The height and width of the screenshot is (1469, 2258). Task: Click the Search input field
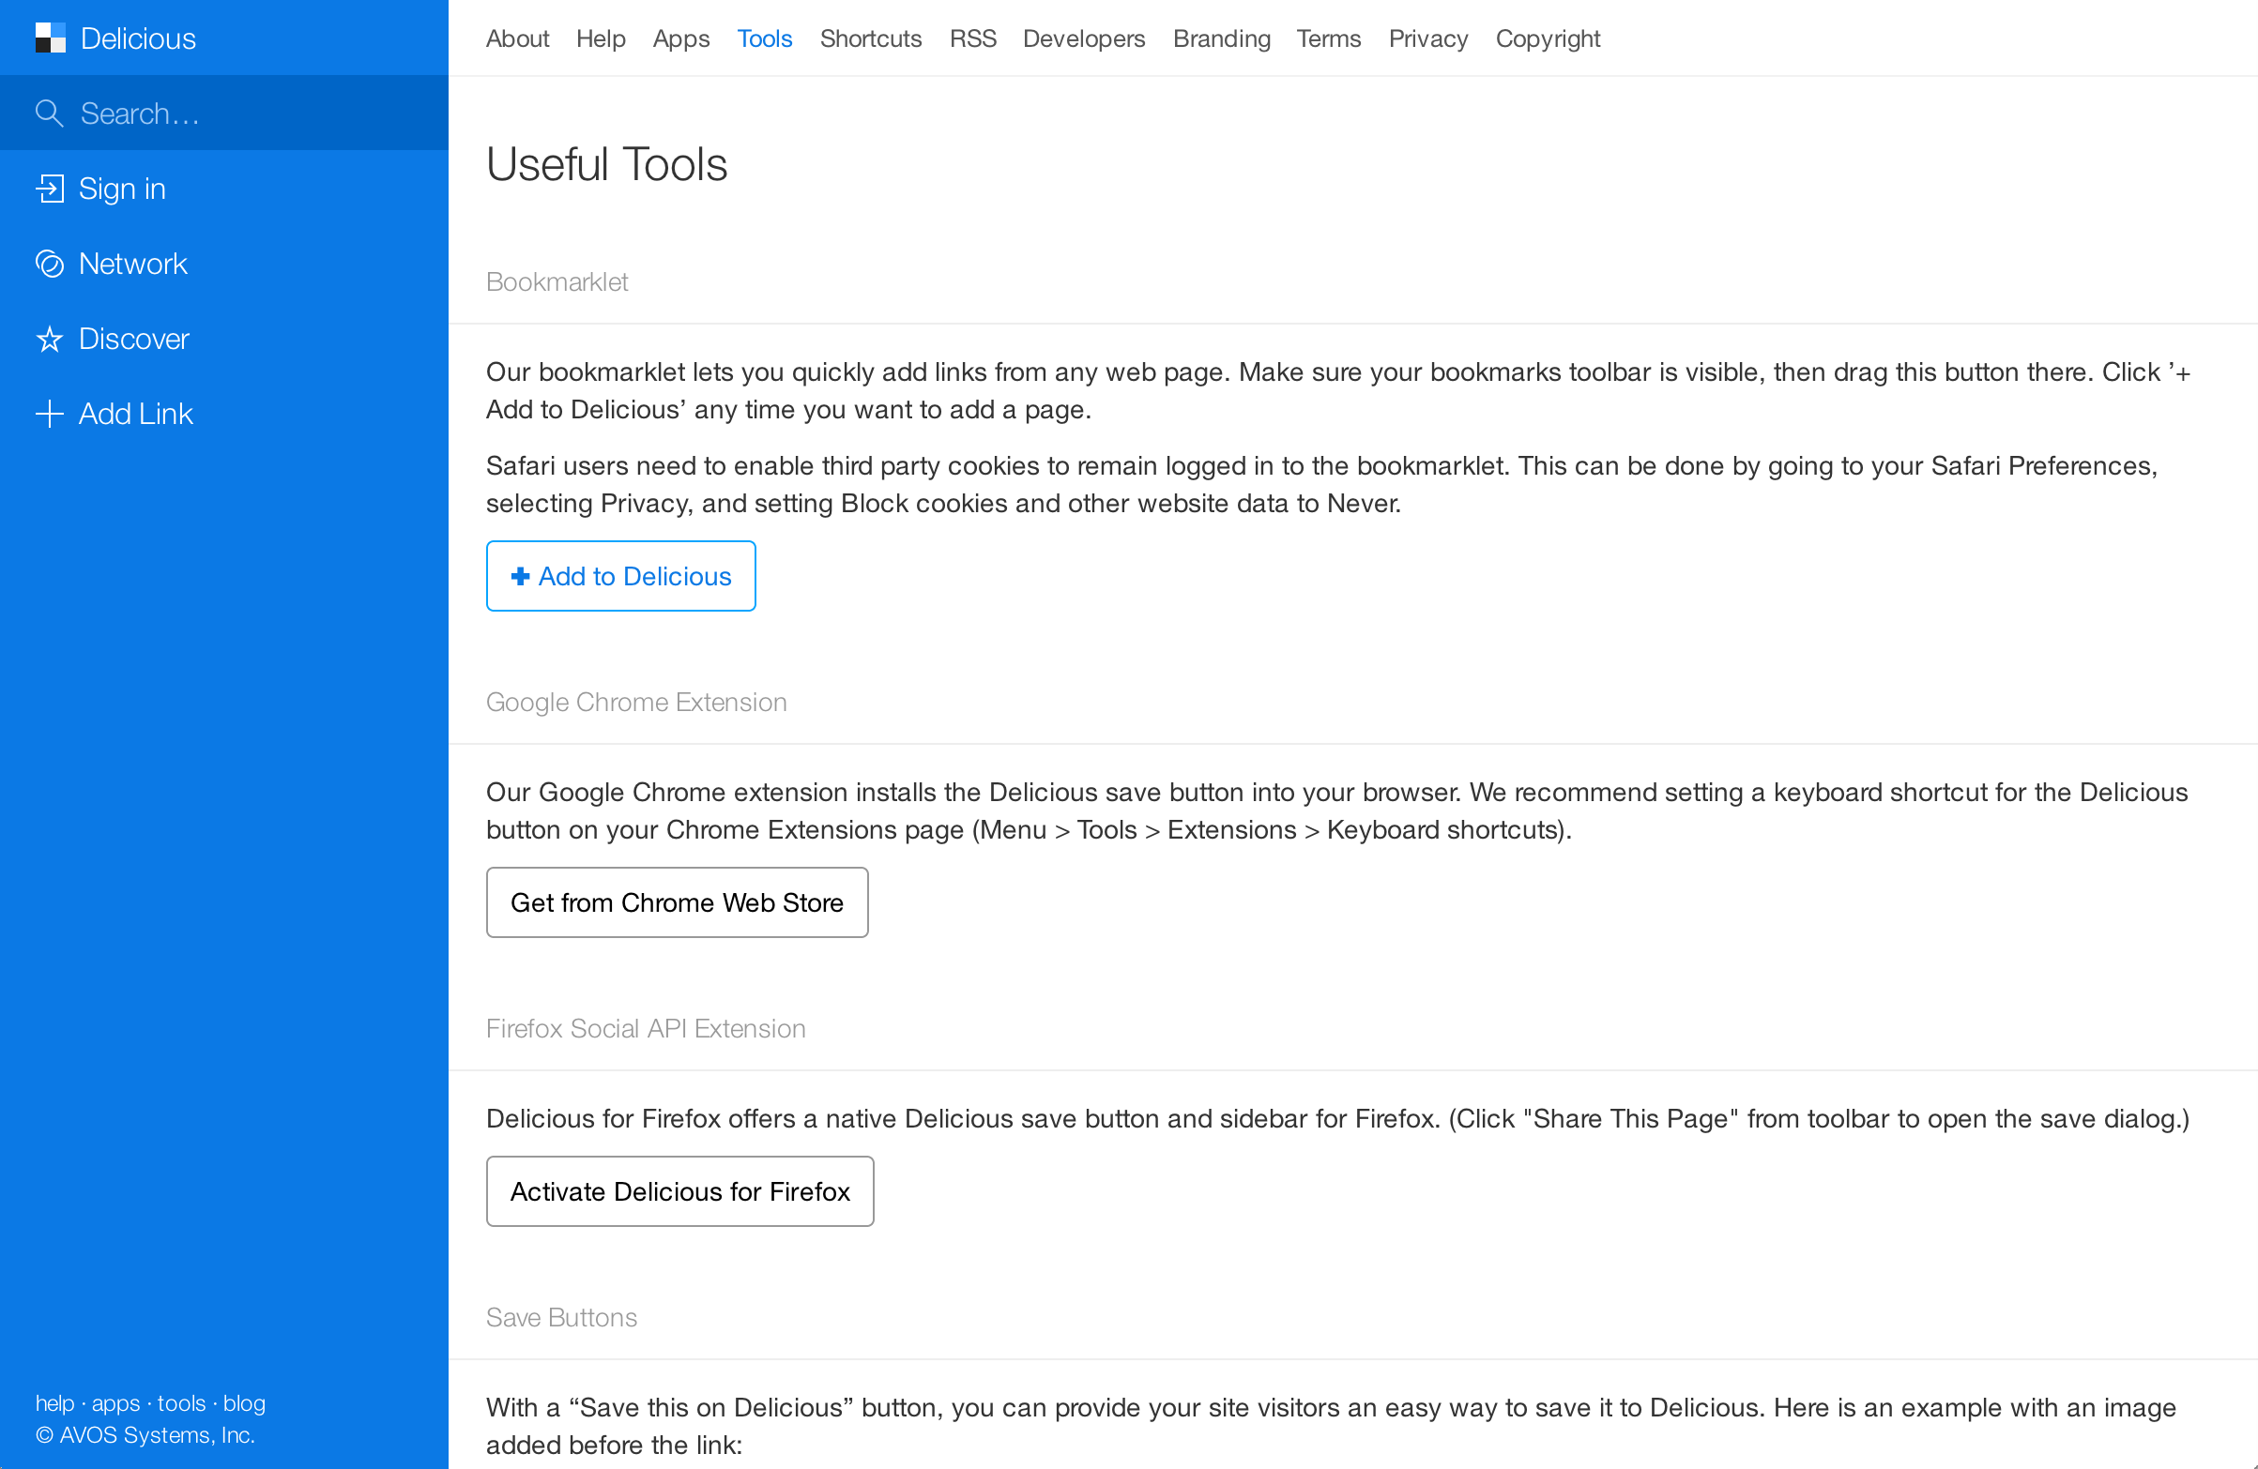225,112
